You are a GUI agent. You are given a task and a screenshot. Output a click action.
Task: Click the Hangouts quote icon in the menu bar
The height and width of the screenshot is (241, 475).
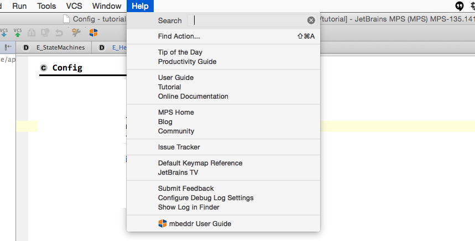pos(460,6)
